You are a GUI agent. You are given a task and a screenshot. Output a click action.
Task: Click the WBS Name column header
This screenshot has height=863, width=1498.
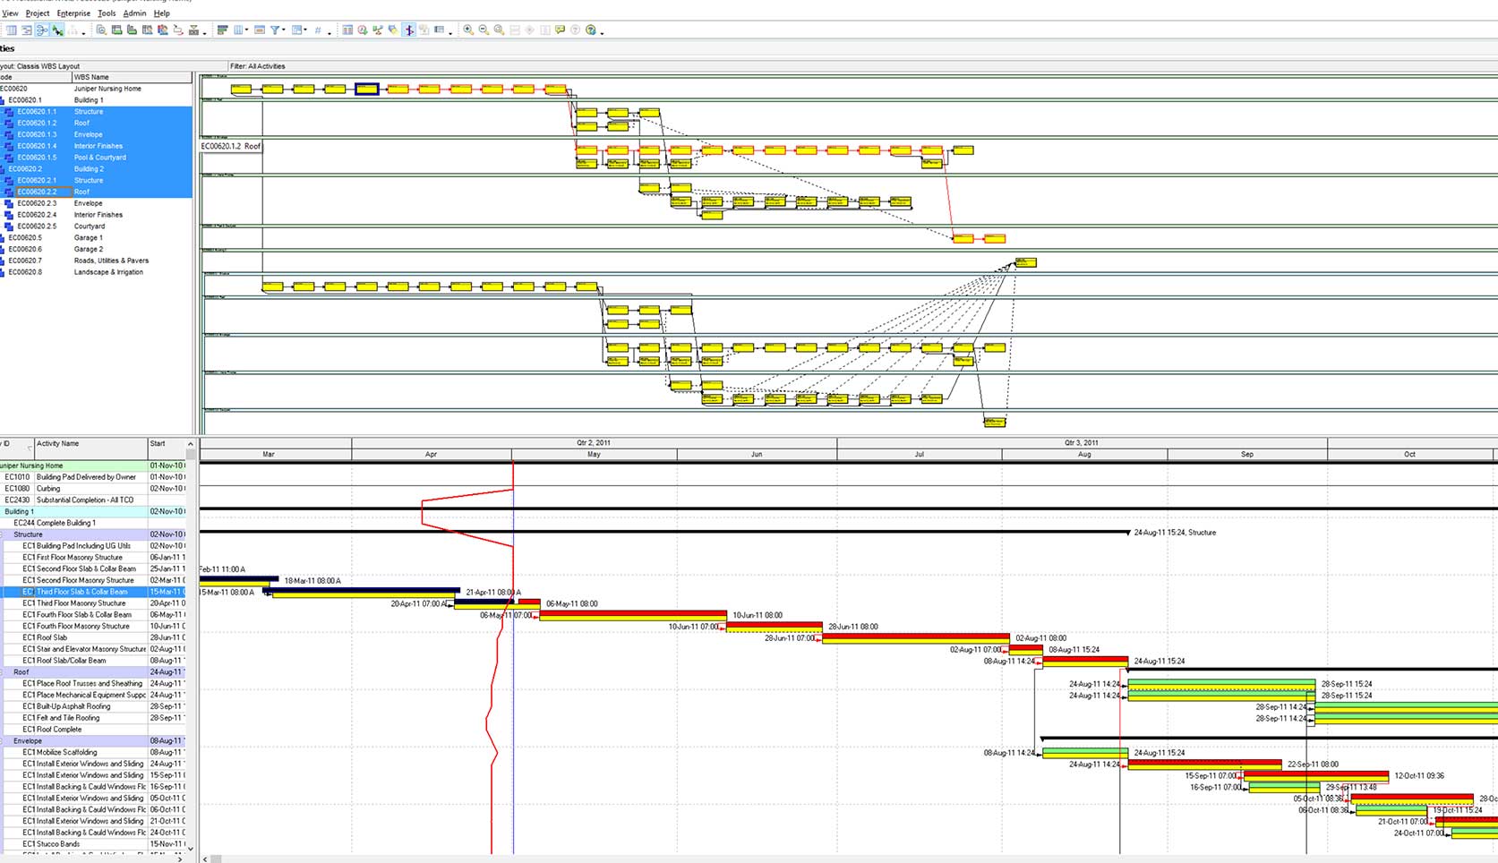point(132,77)
